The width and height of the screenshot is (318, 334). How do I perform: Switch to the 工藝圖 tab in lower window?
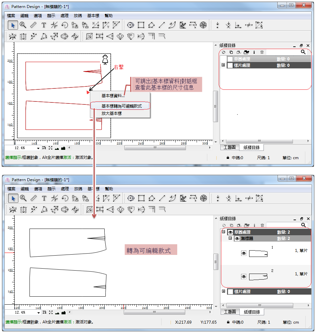coord(230,312)
